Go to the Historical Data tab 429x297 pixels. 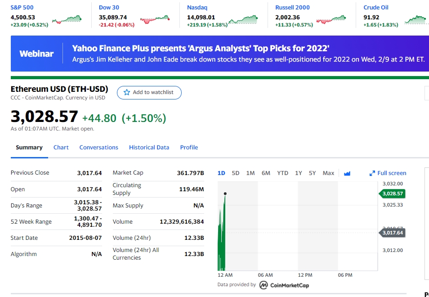[149, 148]
